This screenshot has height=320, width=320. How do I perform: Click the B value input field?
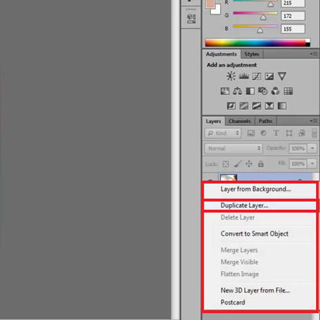click(293, 29)
